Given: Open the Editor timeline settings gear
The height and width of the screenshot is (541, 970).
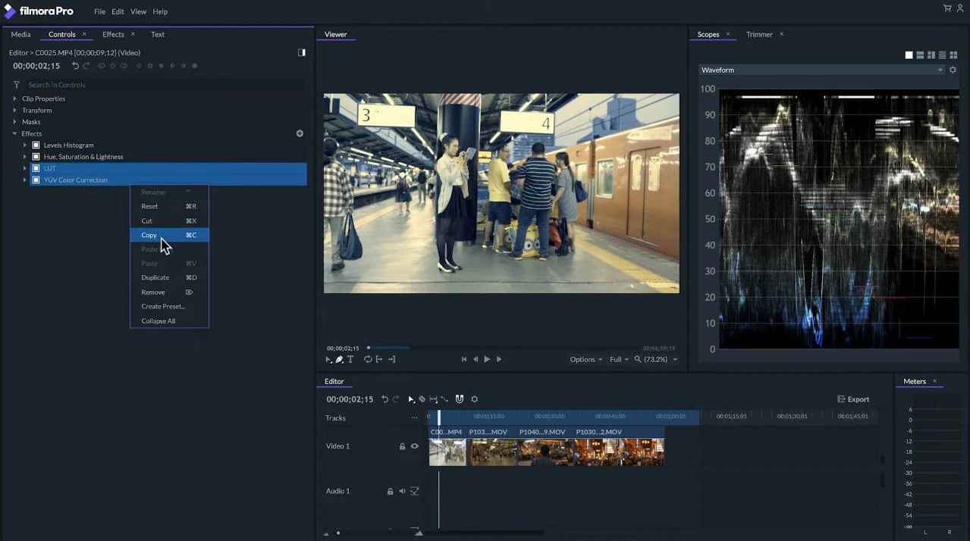Looking at the screenshot, I should (475, 399).
